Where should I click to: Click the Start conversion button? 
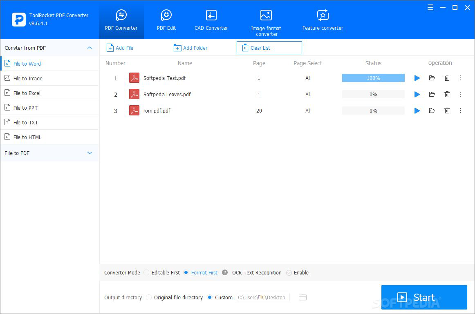424,297
